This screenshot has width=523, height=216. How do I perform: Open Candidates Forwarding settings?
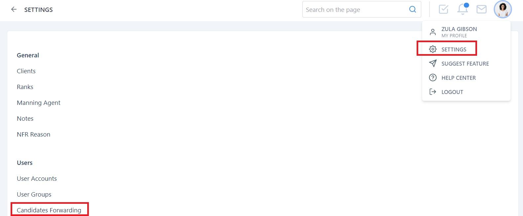(x=49, y=210)
